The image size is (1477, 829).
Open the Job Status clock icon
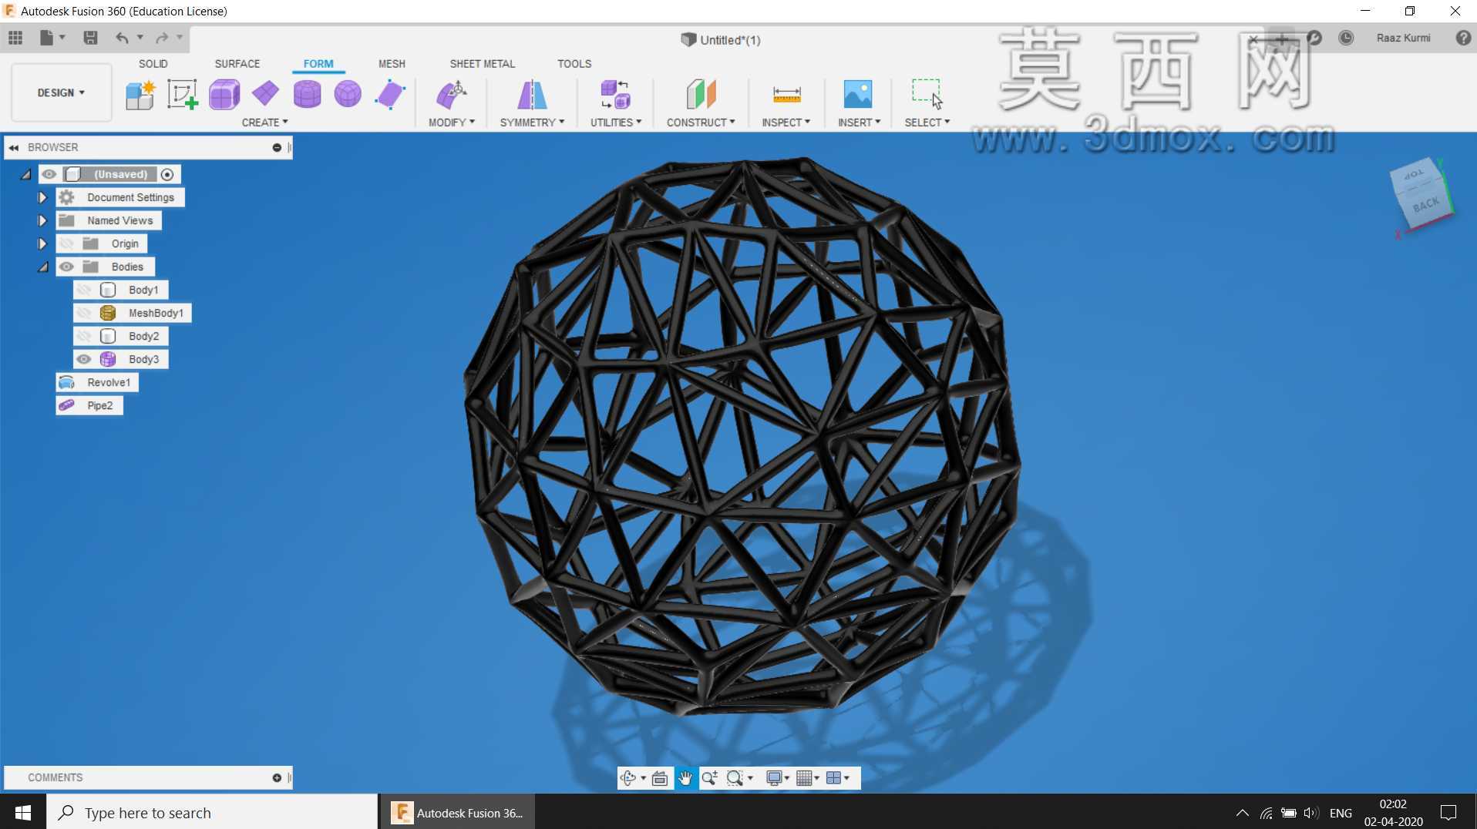point(1346,38)
